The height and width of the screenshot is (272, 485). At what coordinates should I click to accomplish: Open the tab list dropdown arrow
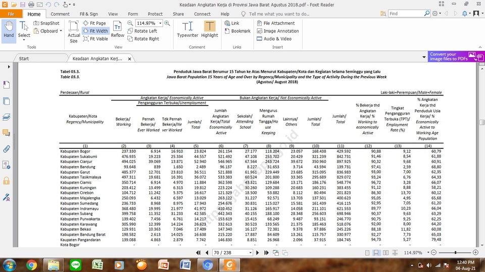[x=424, y=57]
